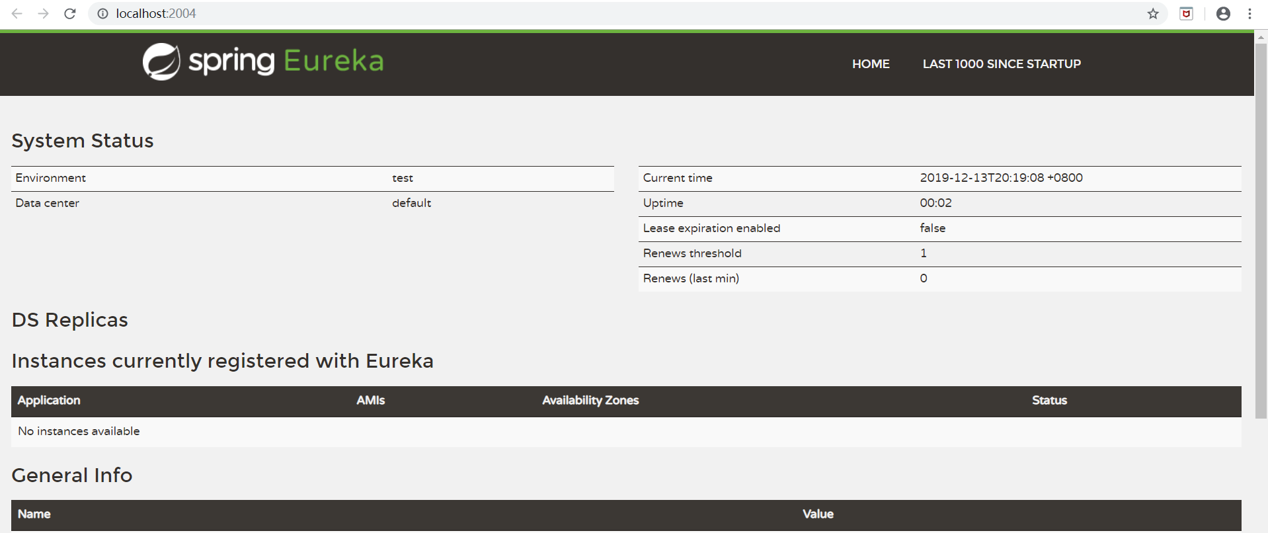Bookmark this page with the star icon

click(x=1153, y=13)
